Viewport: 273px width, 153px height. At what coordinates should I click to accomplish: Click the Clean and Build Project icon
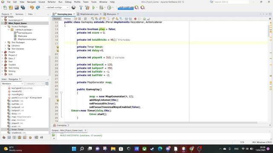tap(87, 8)
